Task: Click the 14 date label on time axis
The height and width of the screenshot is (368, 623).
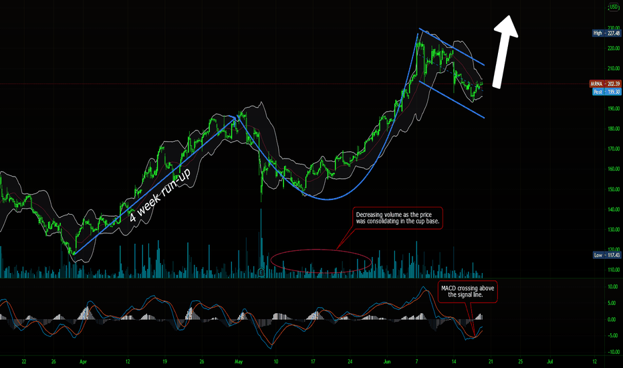Action: pos(454,361)
